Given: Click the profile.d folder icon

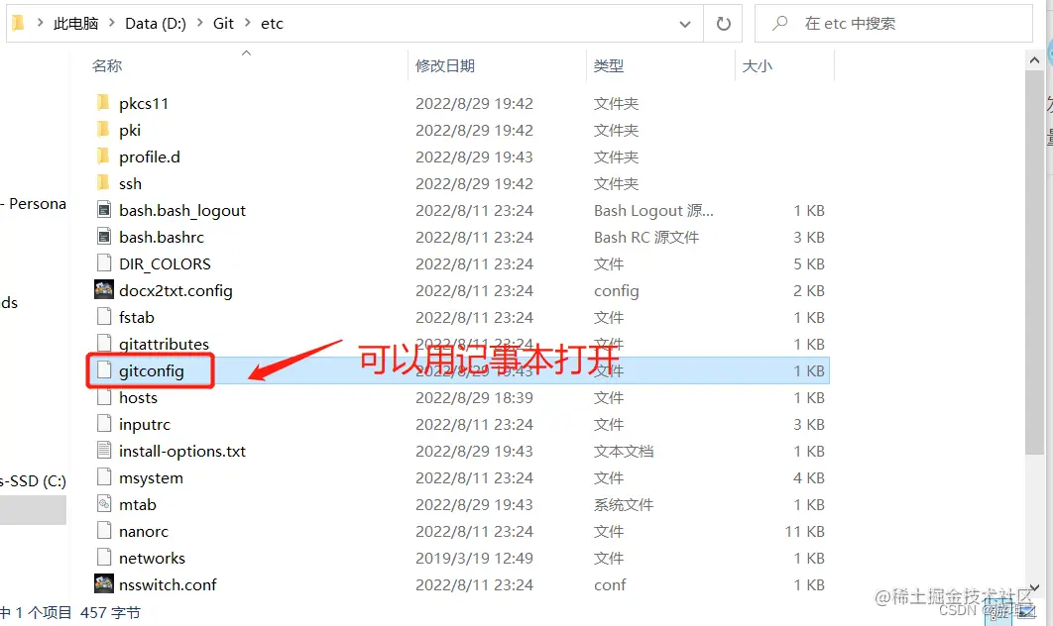Looking at the screenshot, I should click(x=103, y=156).
